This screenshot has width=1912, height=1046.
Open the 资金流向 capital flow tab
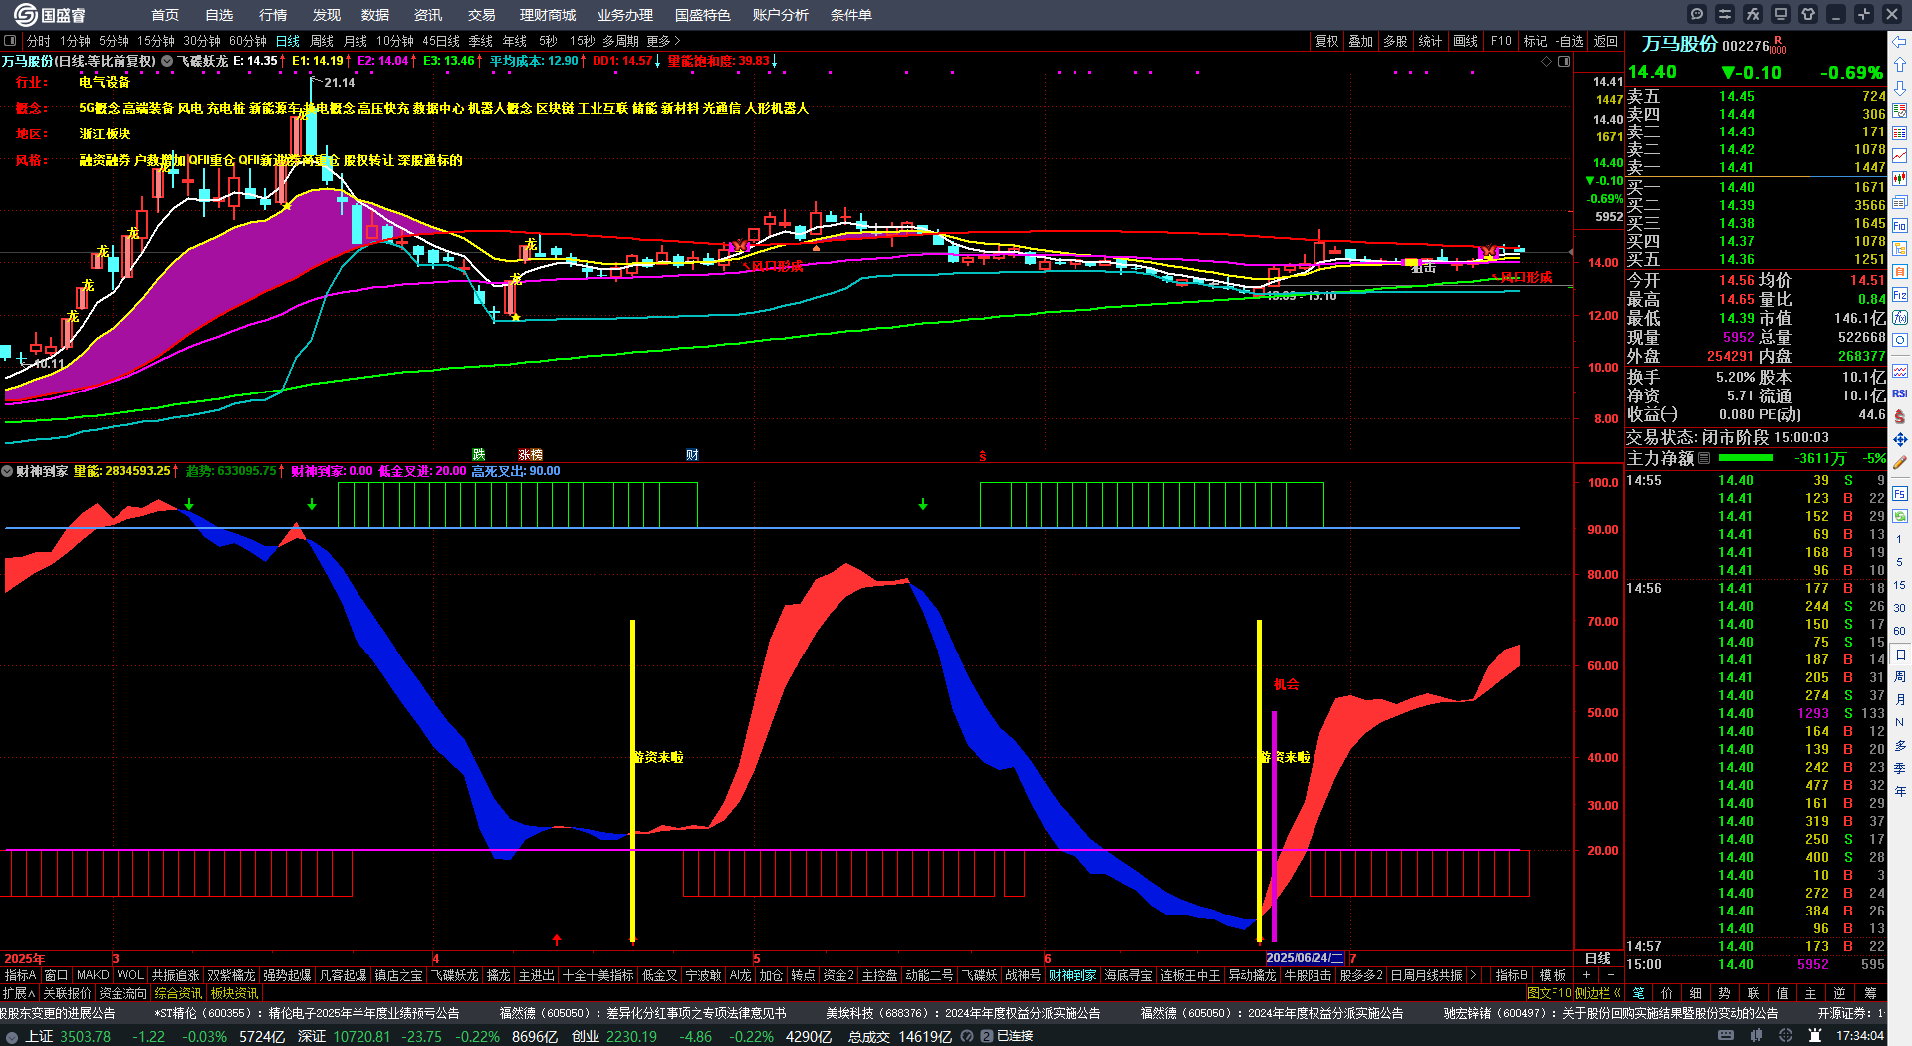tap(122, 993)
